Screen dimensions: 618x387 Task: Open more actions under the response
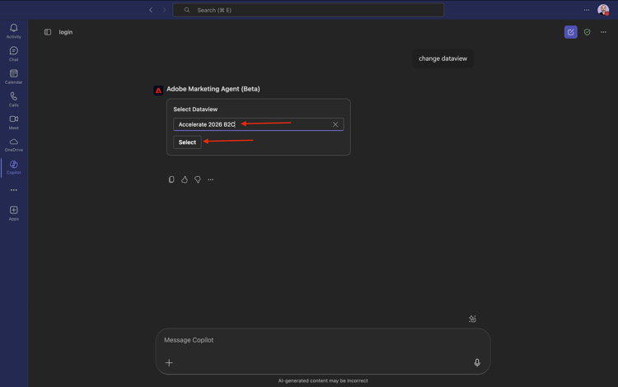[x=211, y=180]
